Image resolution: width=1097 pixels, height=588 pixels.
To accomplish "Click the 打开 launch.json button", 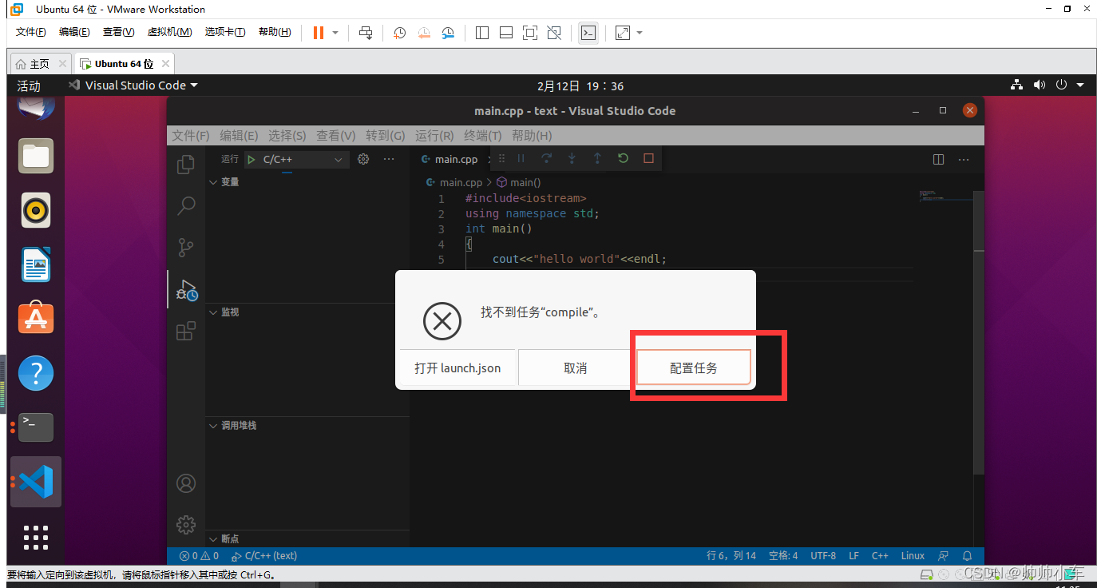I will click(x=457, y=368).
